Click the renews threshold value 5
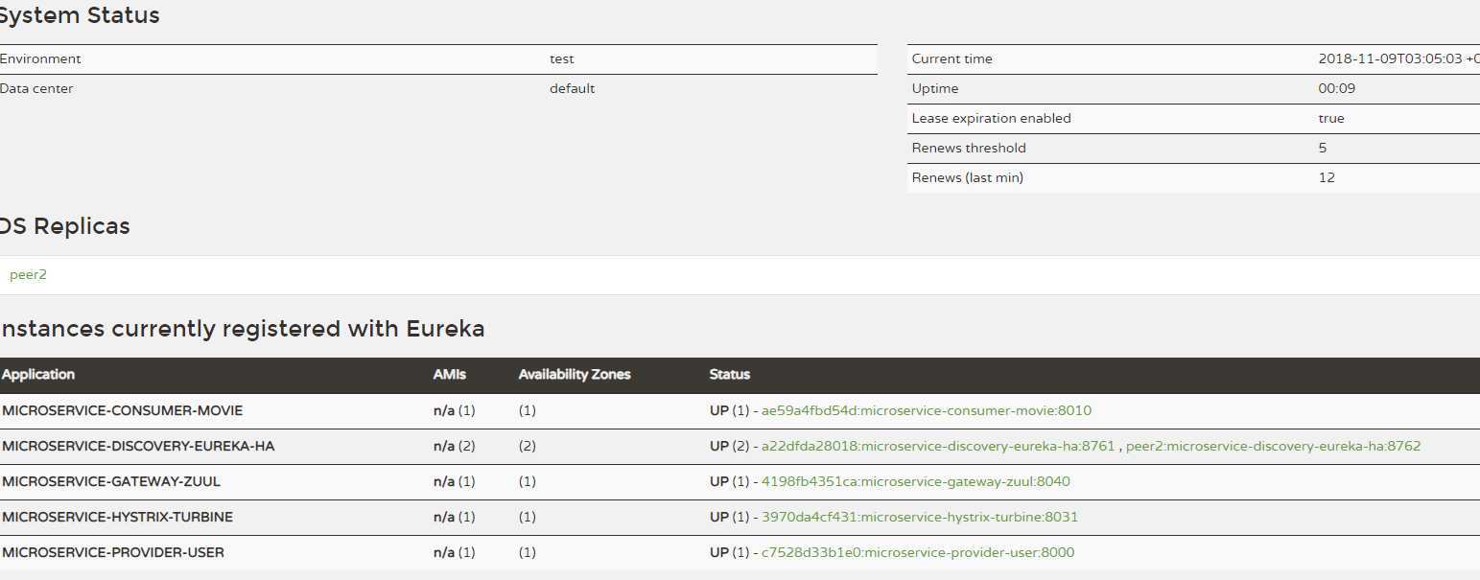This screenshot has height=580, width=1480. pyautogui.click(x=1323, y=148)
